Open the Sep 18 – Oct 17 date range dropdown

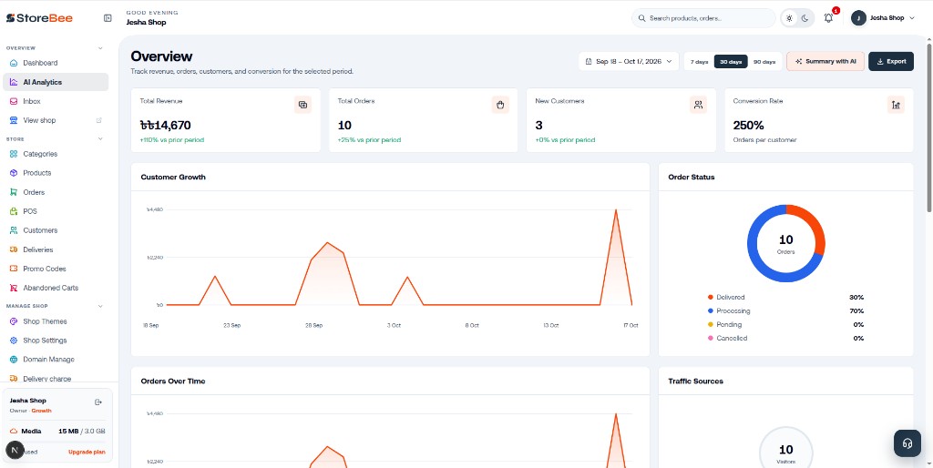pos(629,61)
